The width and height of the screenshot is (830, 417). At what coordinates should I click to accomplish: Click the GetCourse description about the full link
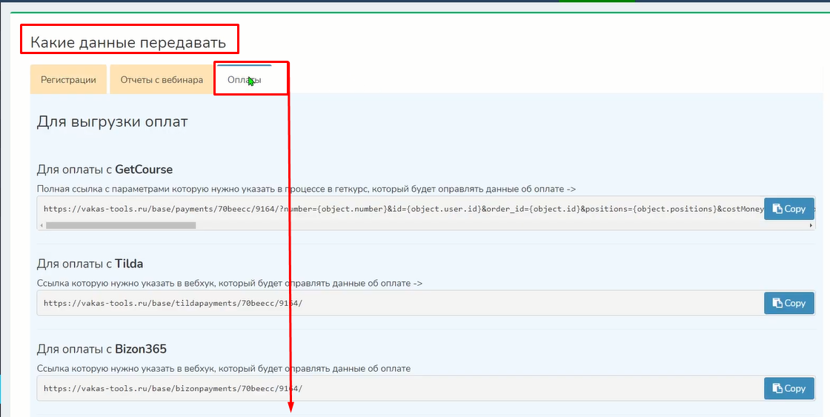click(x=306, y=189)
